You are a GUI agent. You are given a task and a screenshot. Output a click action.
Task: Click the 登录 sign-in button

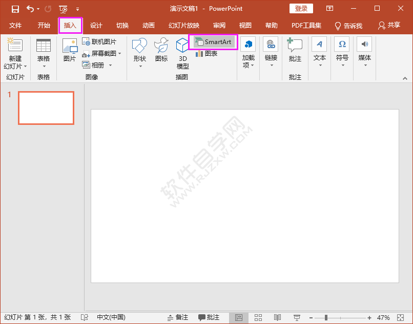[301, 8]
